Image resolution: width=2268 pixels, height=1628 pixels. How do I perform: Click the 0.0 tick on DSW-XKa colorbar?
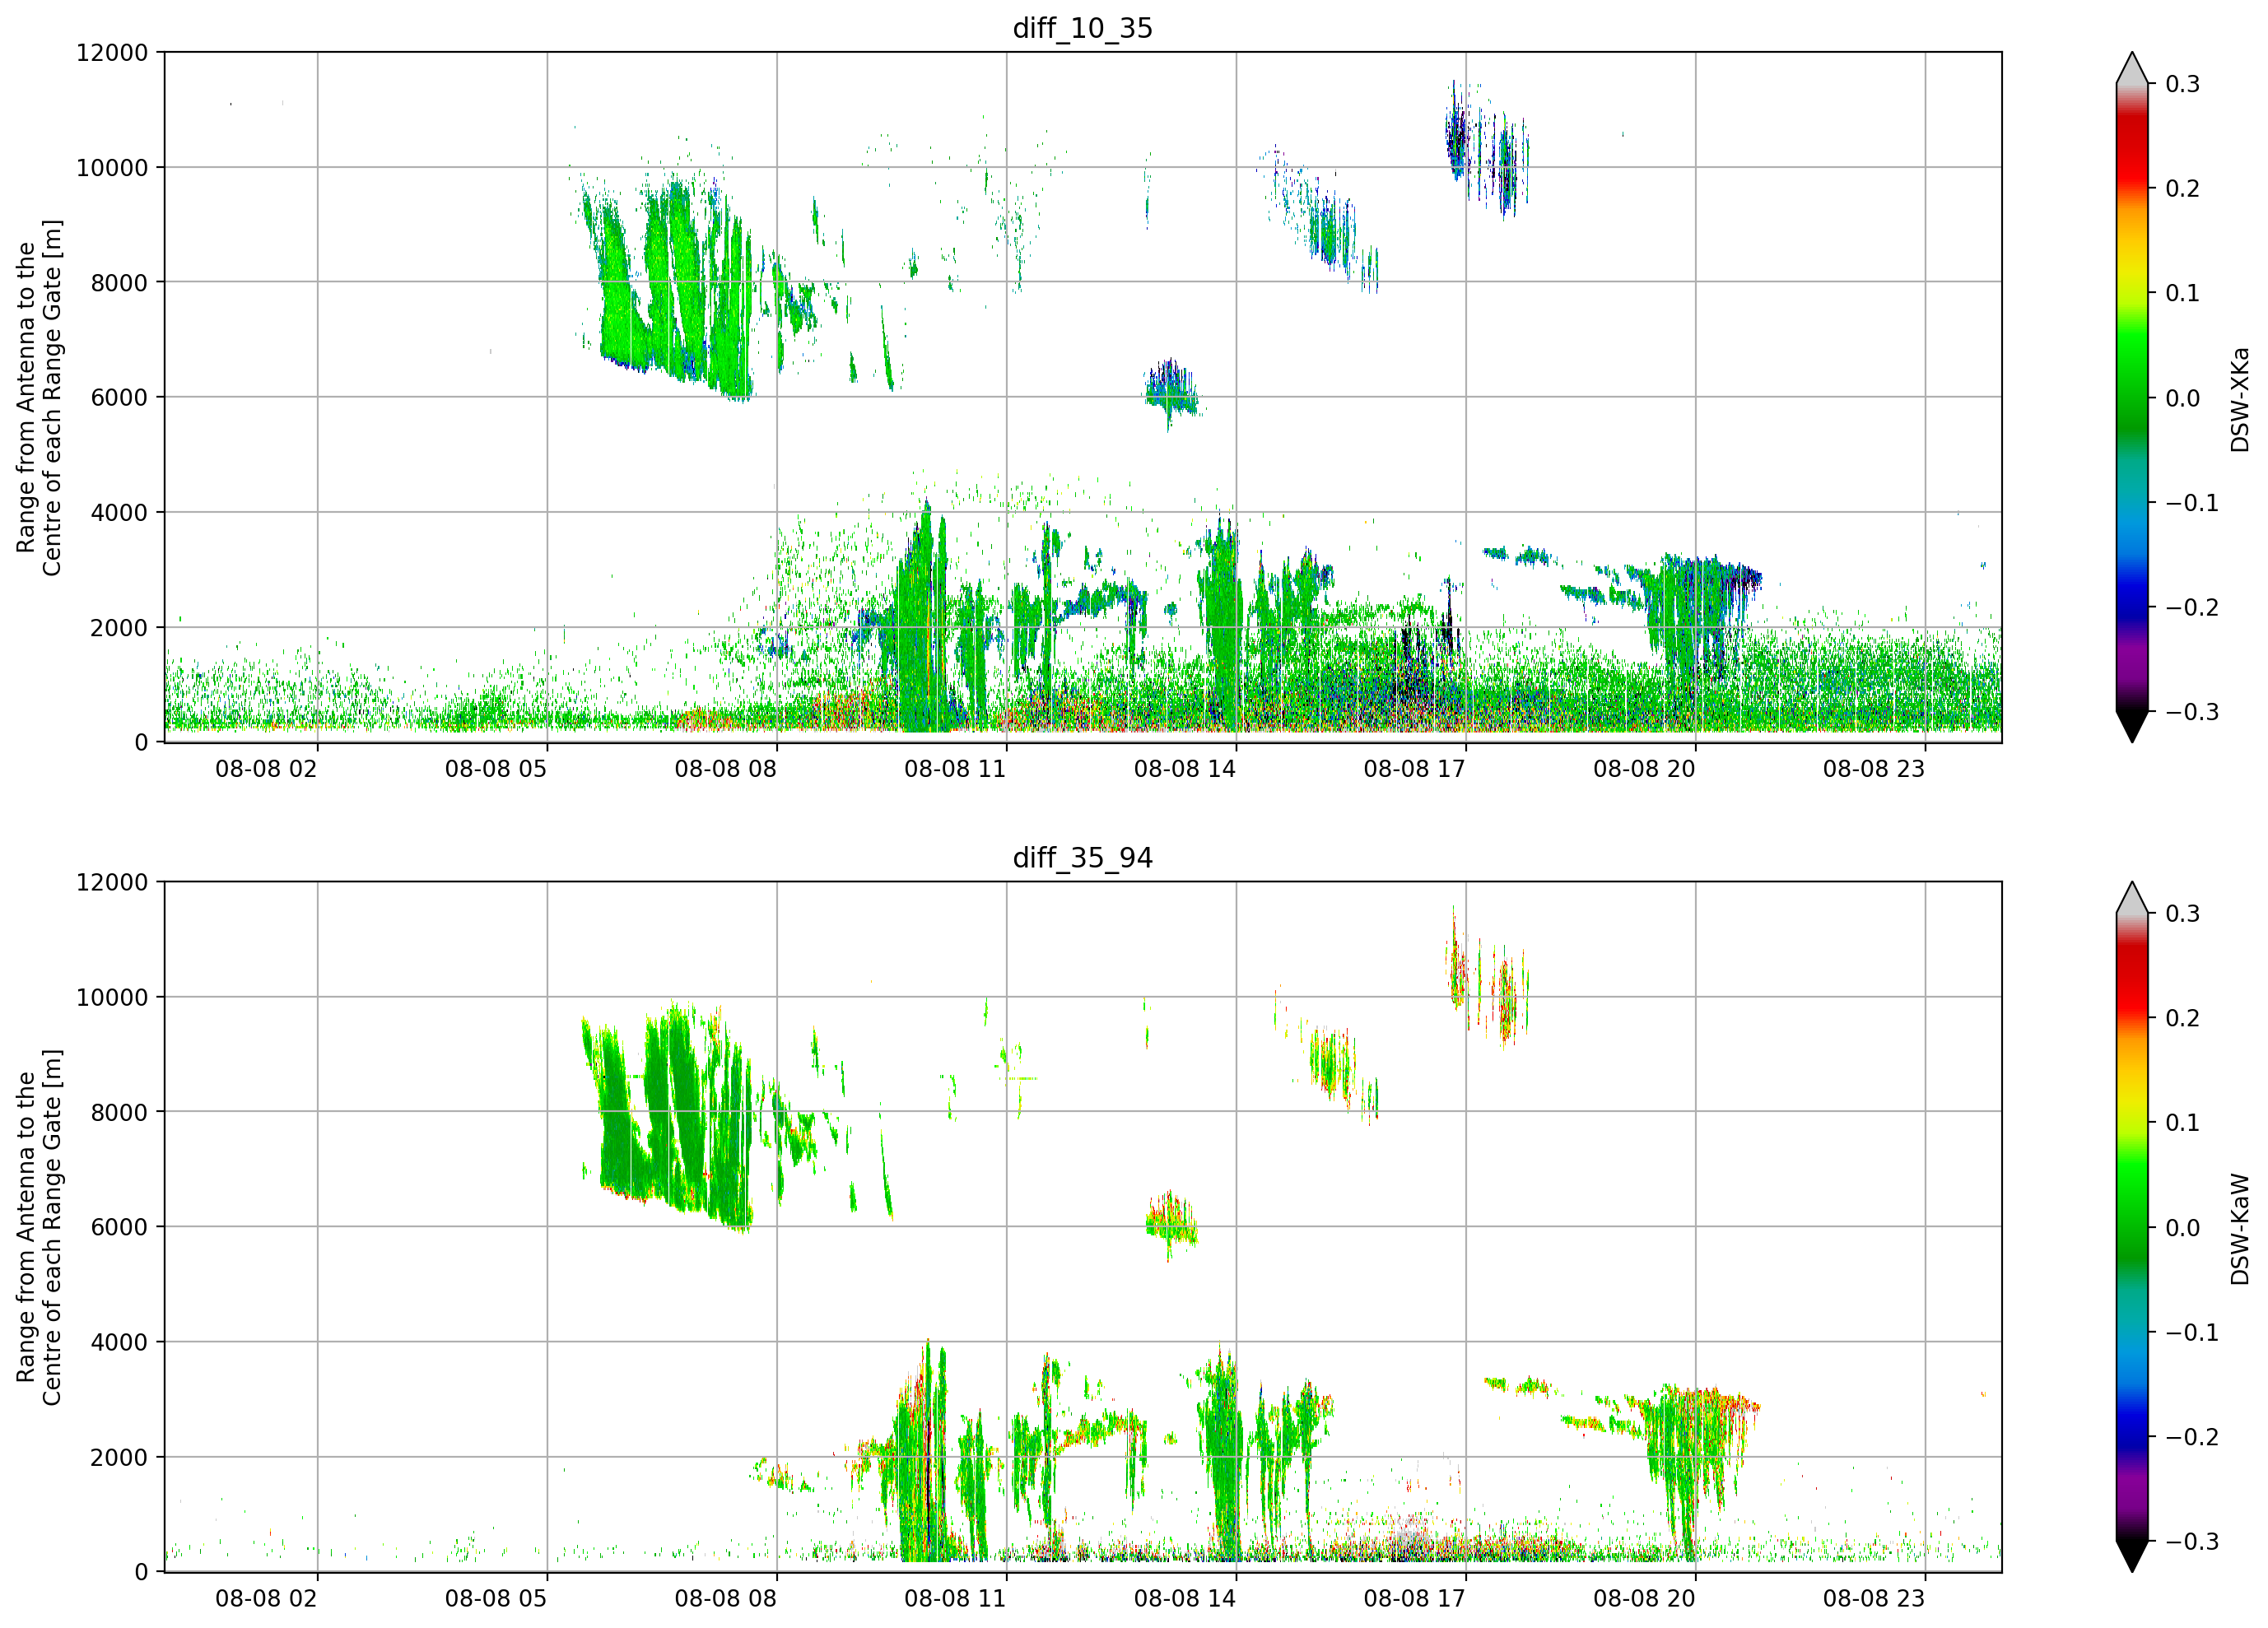click(2183, 398)
